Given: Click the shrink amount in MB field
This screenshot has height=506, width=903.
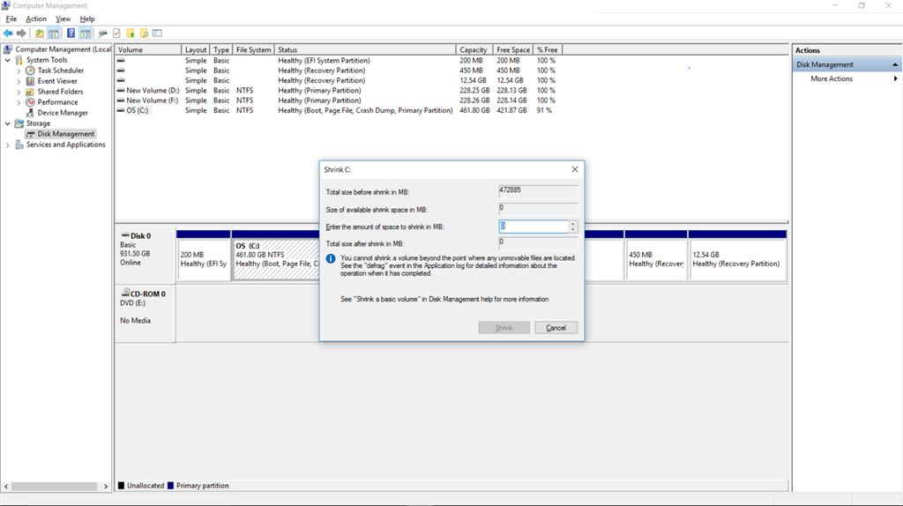Looking at the screenshot, I should coord(534,227).
